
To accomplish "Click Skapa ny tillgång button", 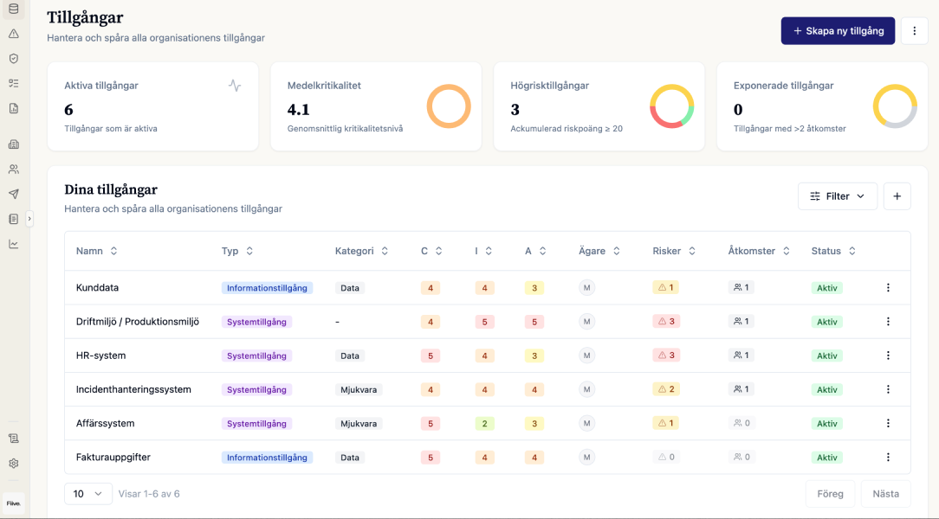I will pos(838,30).
